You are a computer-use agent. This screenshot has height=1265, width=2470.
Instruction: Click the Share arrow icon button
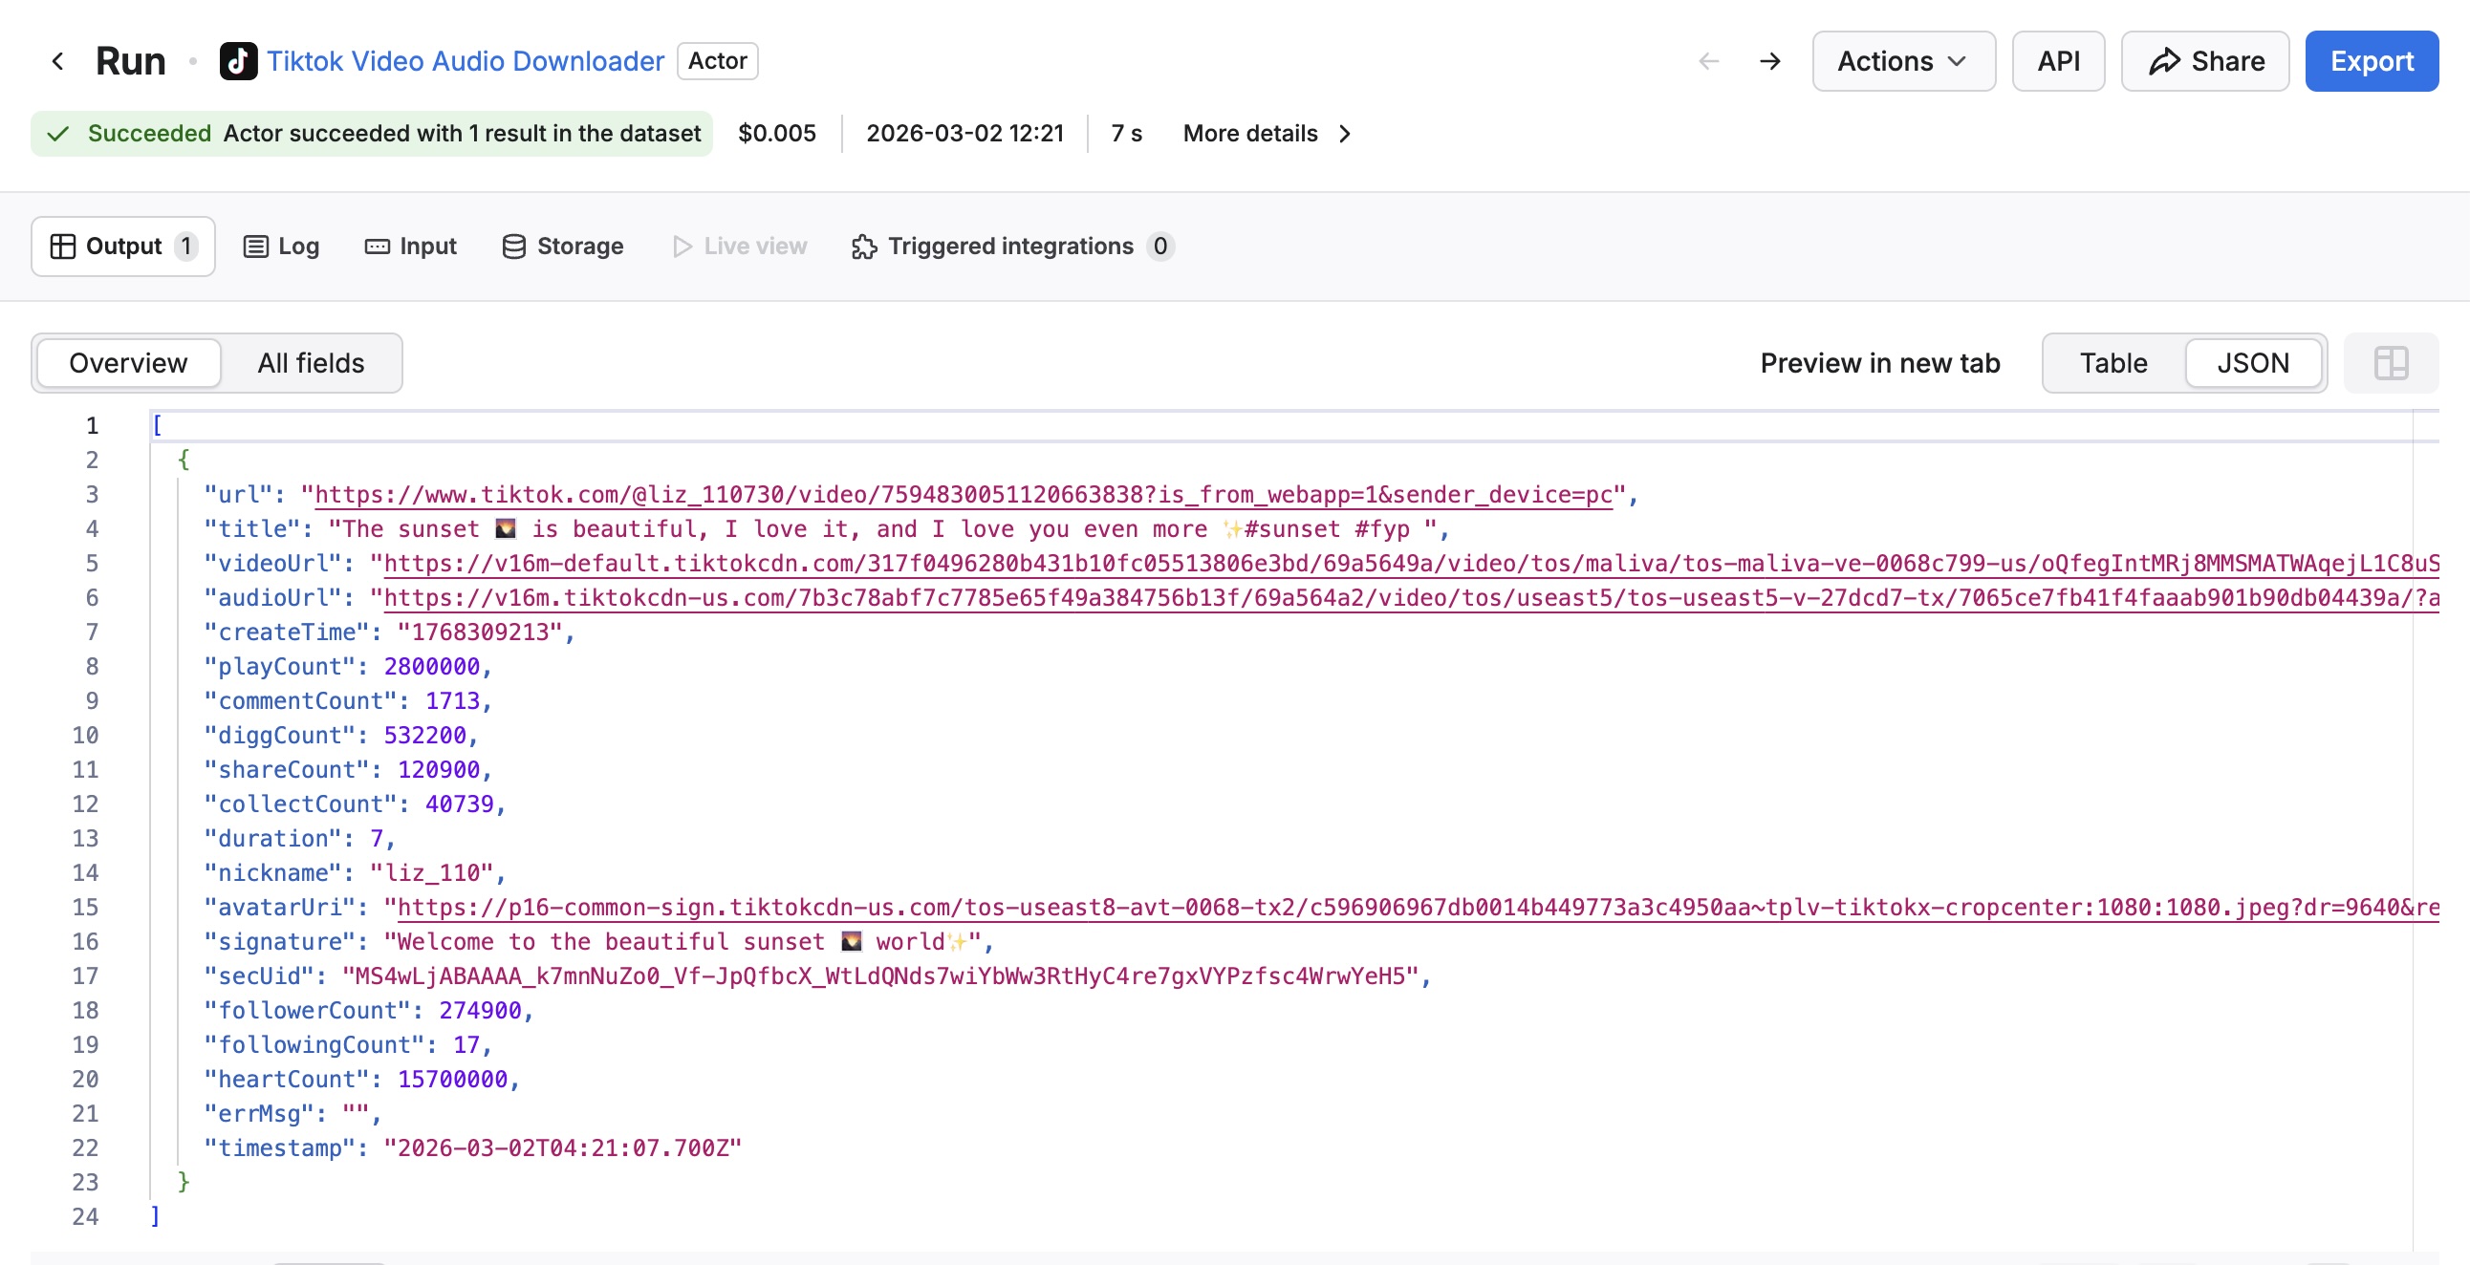point(2204,61)
